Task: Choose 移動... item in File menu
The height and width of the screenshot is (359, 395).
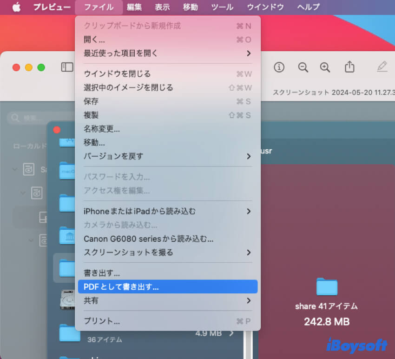Action: click(168, 143)
